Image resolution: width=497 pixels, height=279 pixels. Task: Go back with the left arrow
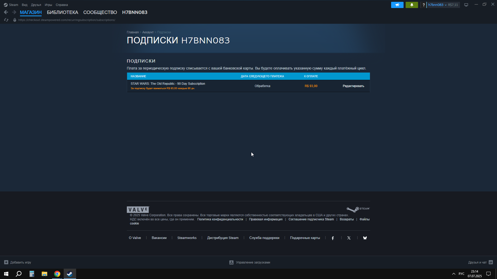click(x=6, y=12)
